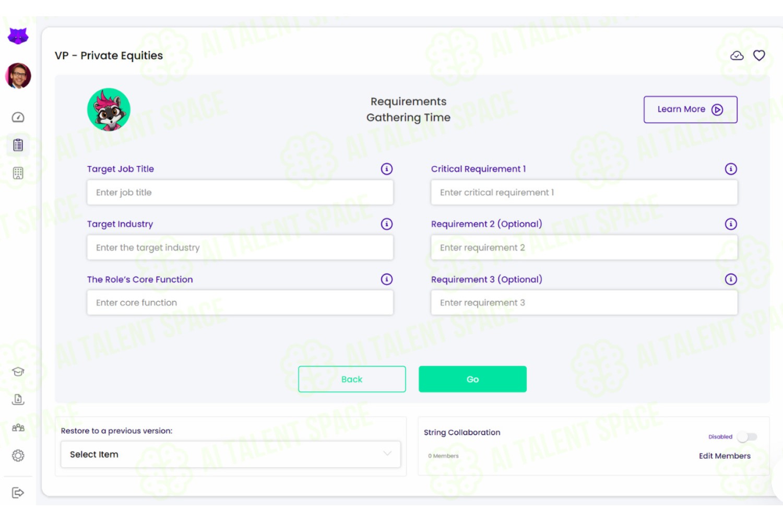This screenshot has width=783, height=522.
Task: Click the logout icon at sidebar bottom
Action: [x=18, y=493]
